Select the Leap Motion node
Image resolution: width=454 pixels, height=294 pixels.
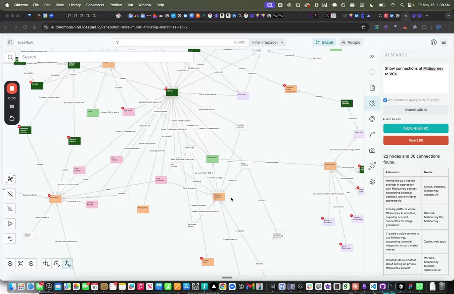(x=330, y=165)
